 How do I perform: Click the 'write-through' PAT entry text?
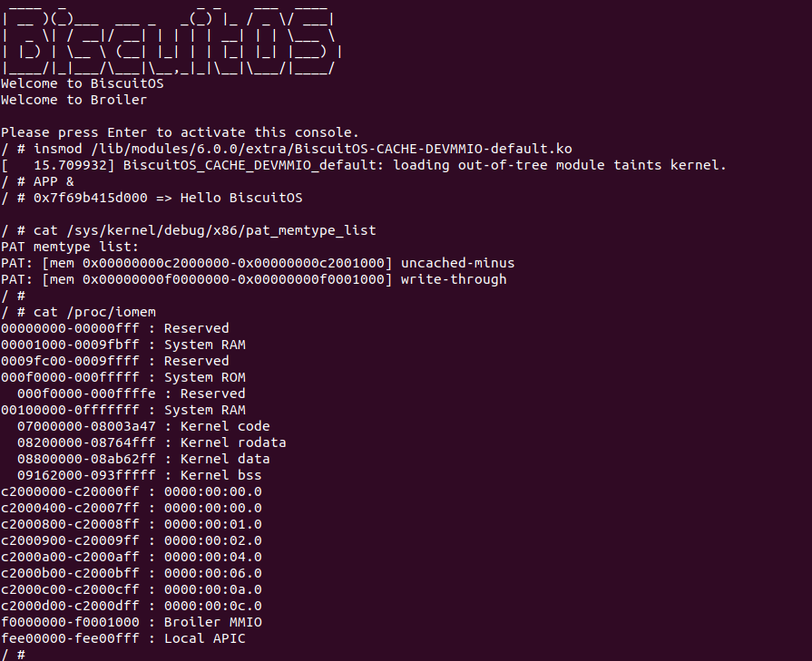click(453, 279)
